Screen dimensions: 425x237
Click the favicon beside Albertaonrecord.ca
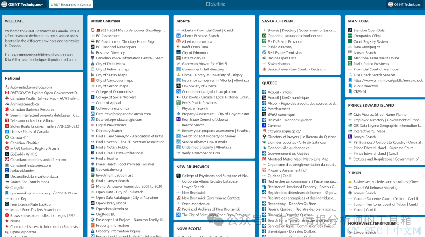(x=178, y=41)
